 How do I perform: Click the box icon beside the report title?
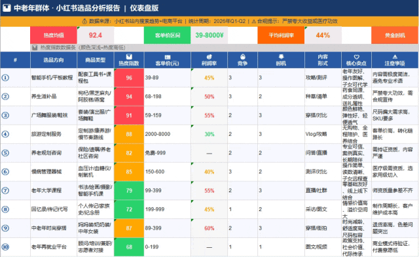7,8
